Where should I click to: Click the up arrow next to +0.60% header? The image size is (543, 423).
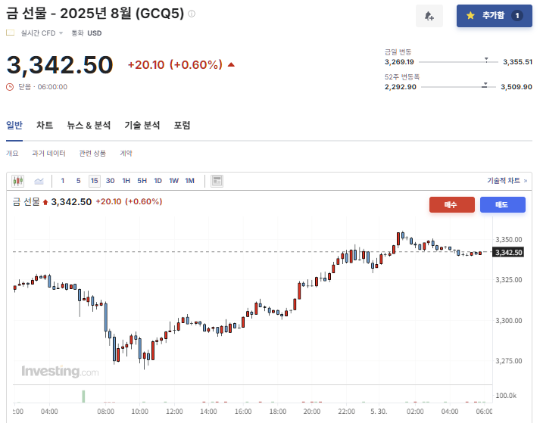(x=231, y=65)
